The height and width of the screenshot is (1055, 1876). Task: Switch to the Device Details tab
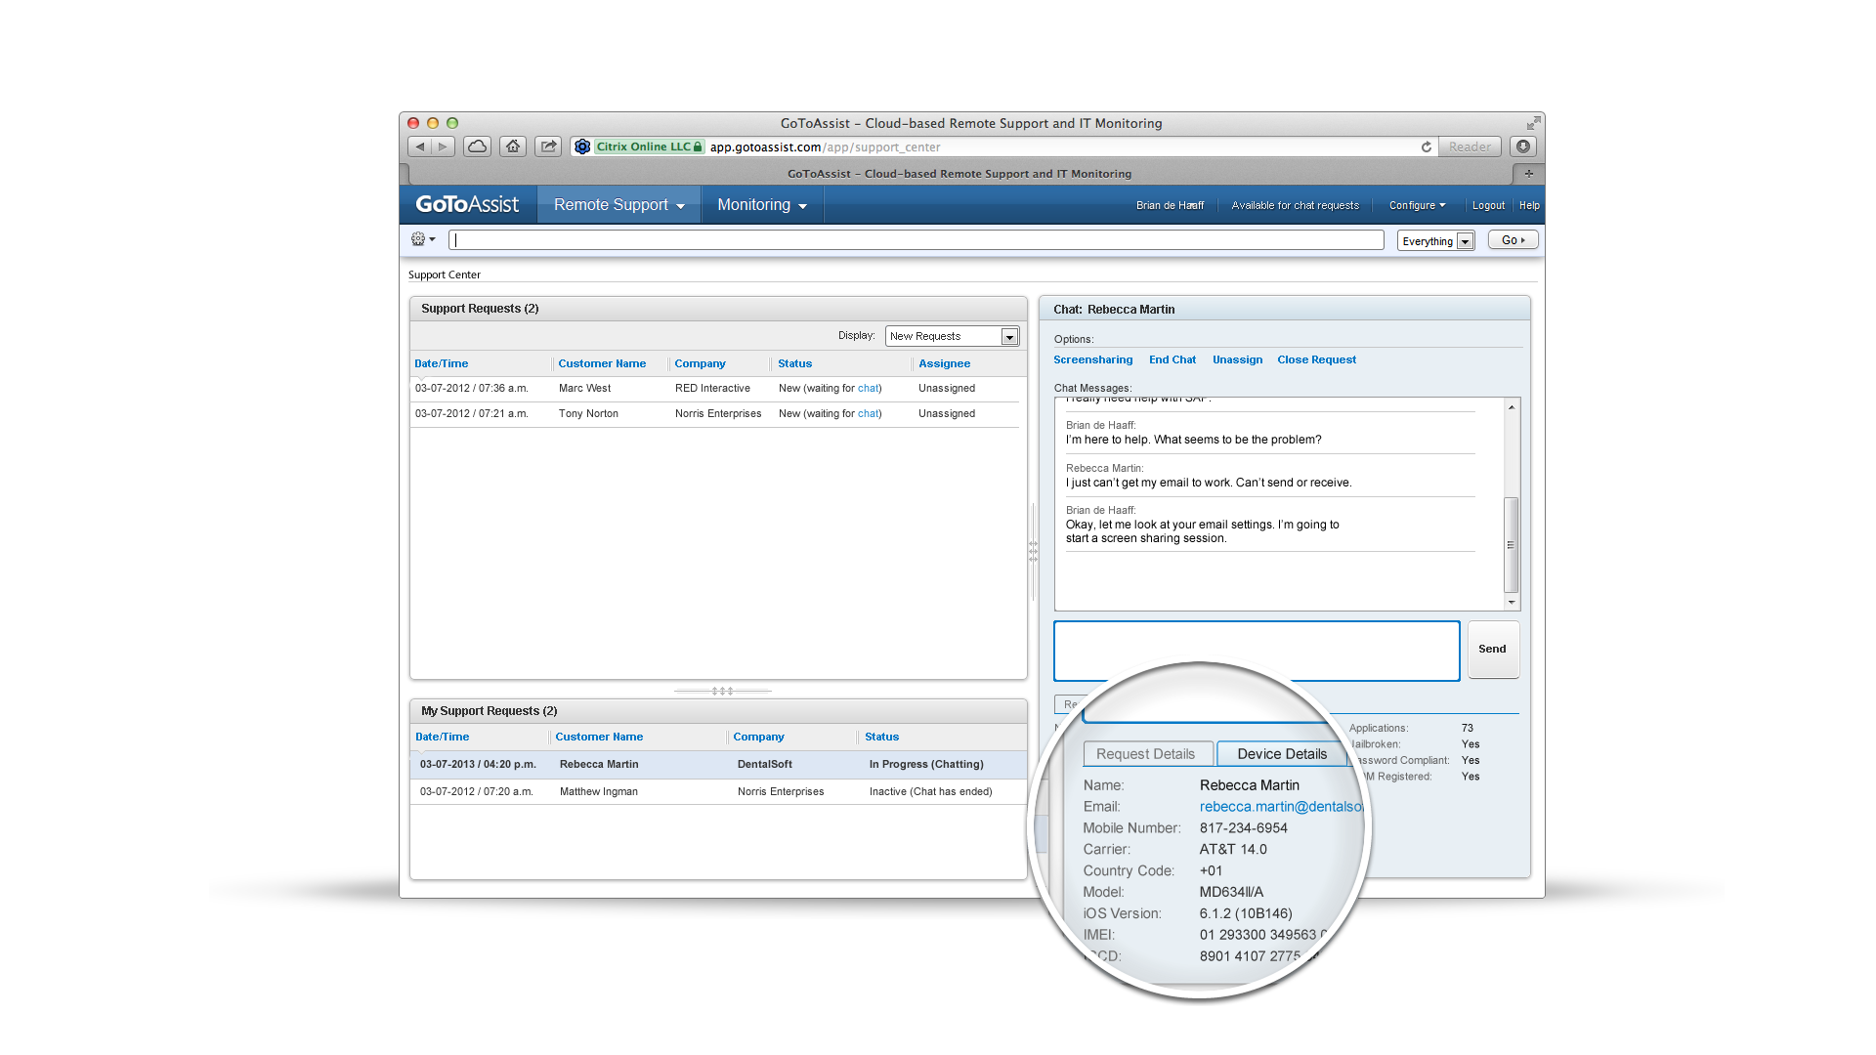point(1282,754)
